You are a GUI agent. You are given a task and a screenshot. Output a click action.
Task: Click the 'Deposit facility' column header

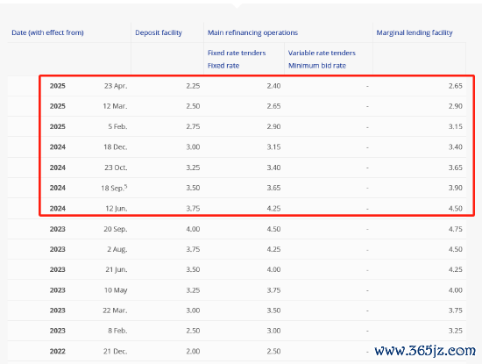click(x=159, y=32)
